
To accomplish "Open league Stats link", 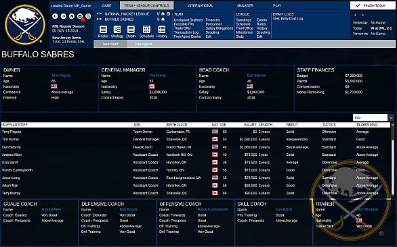I will (240, 36).
